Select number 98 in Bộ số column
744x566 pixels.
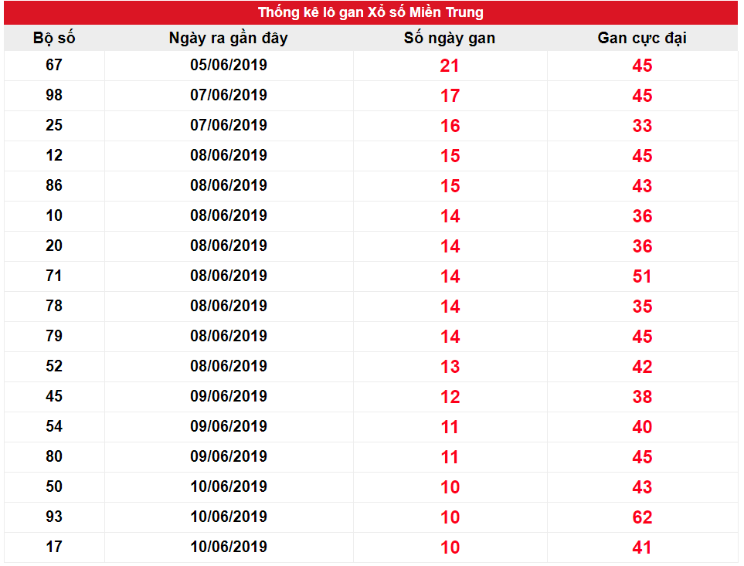[54, 95]
